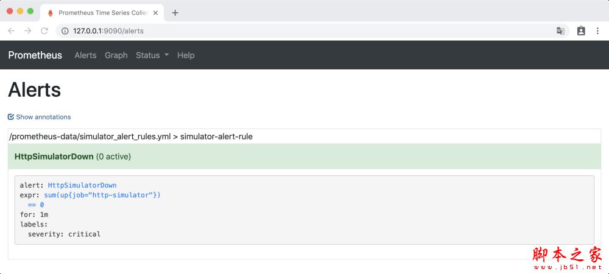View site information icon in address bar
The height and width of the screenshot is (274, 609).
pos(65,31)
